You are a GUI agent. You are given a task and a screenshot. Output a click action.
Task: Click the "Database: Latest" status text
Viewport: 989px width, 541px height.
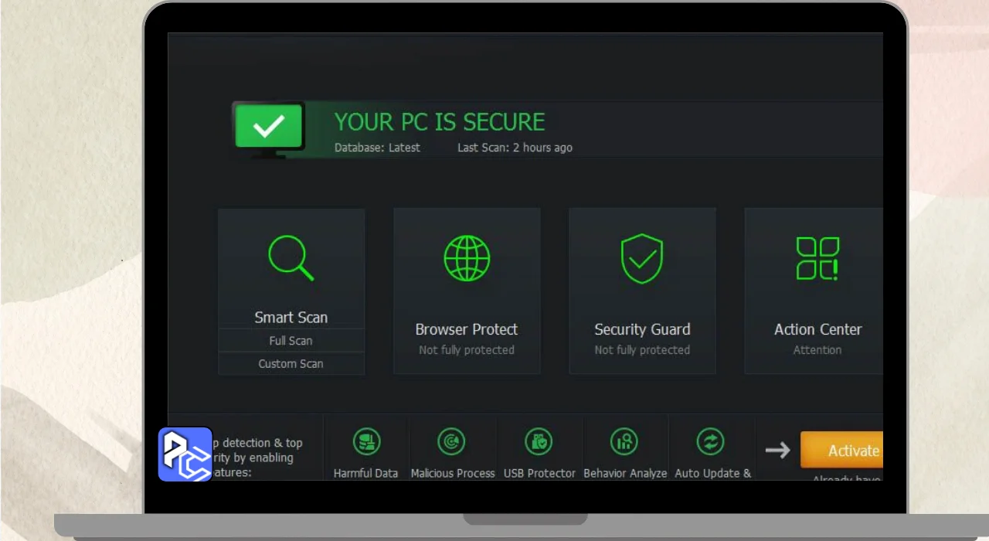pos(377,148)
